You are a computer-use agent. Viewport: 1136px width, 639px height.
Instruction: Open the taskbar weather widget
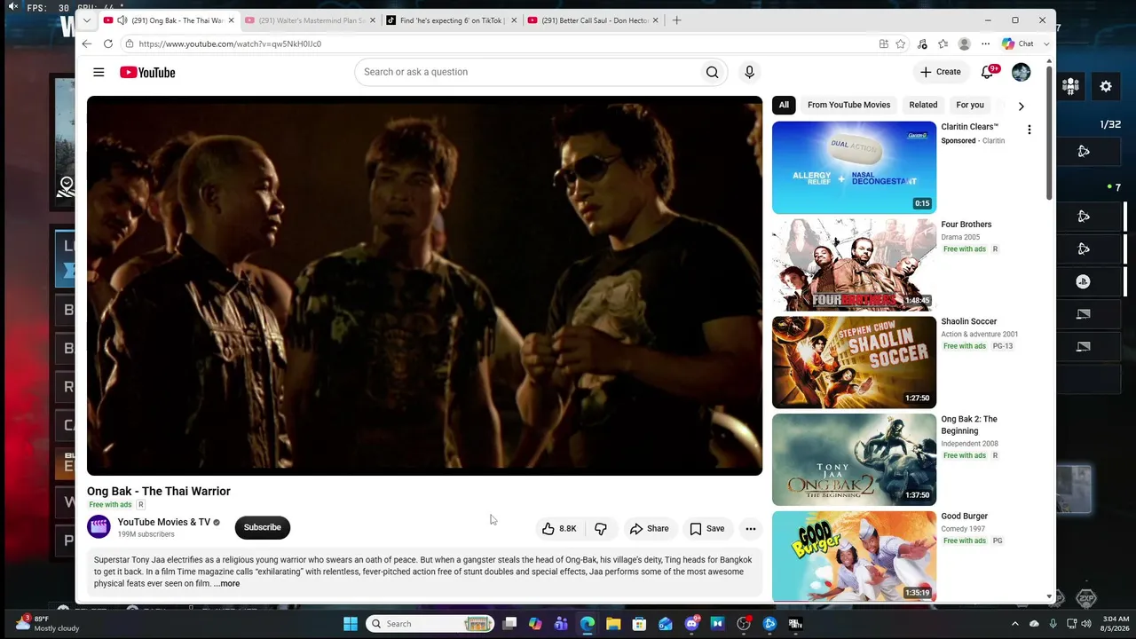pos(49,623)
